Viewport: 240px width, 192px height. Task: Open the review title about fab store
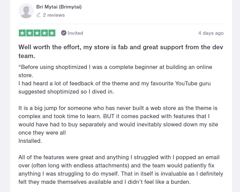coord(121,51)
